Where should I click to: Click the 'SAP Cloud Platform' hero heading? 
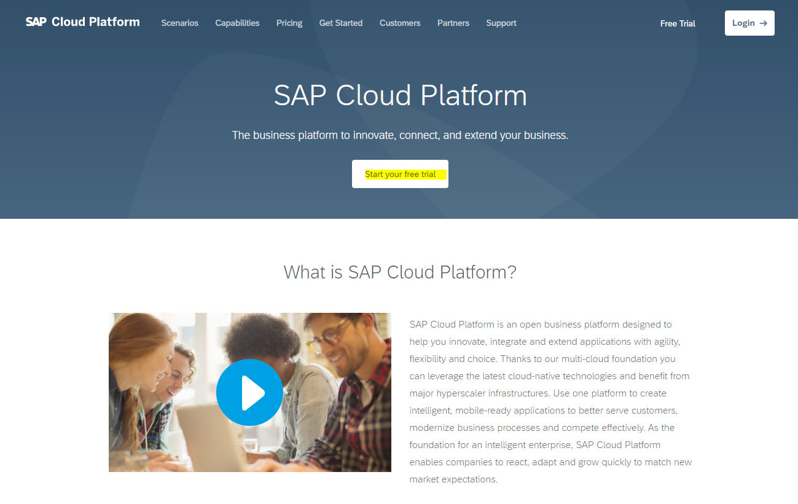coord(401,95)
